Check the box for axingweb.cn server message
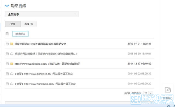This screenshot has height=107, width=175. (x=7, y=74)
